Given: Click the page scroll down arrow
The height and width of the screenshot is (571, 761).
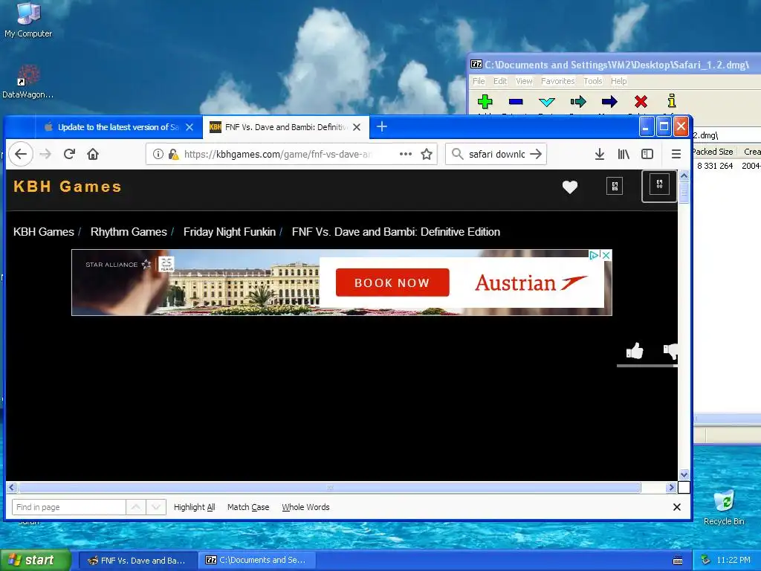Looking at the screenshot, I should [684, 474].
